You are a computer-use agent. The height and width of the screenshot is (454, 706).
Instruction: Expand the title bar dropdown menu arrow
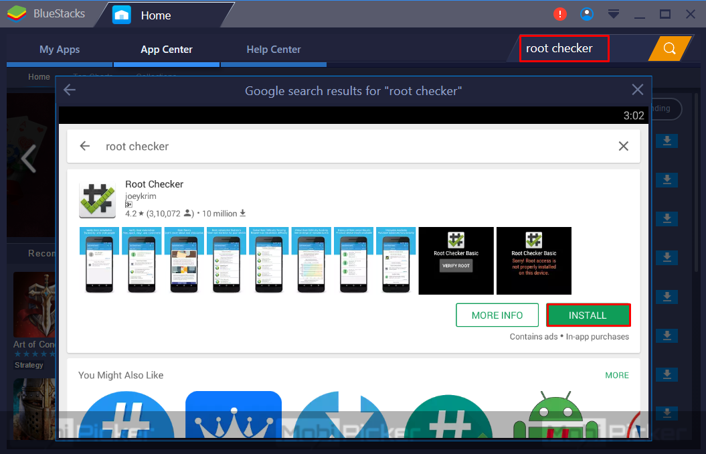point(613,15)
